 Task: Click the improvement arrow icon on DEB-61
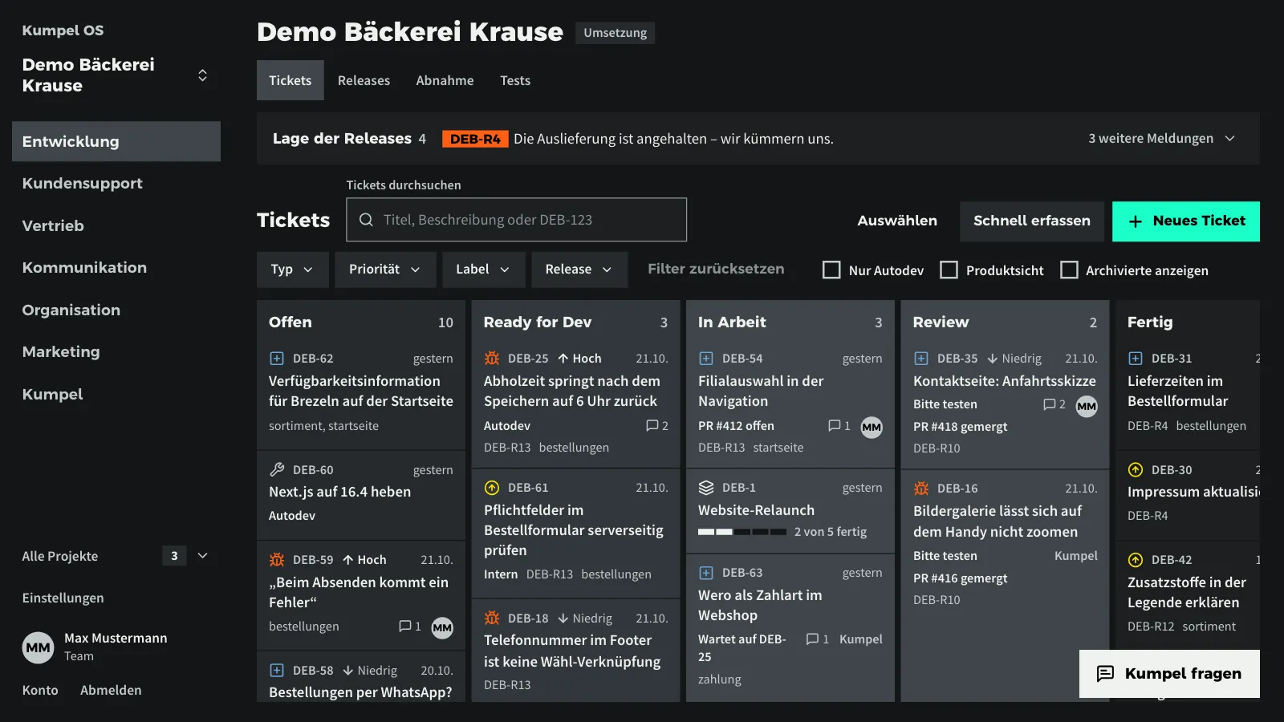coord(492,488)
